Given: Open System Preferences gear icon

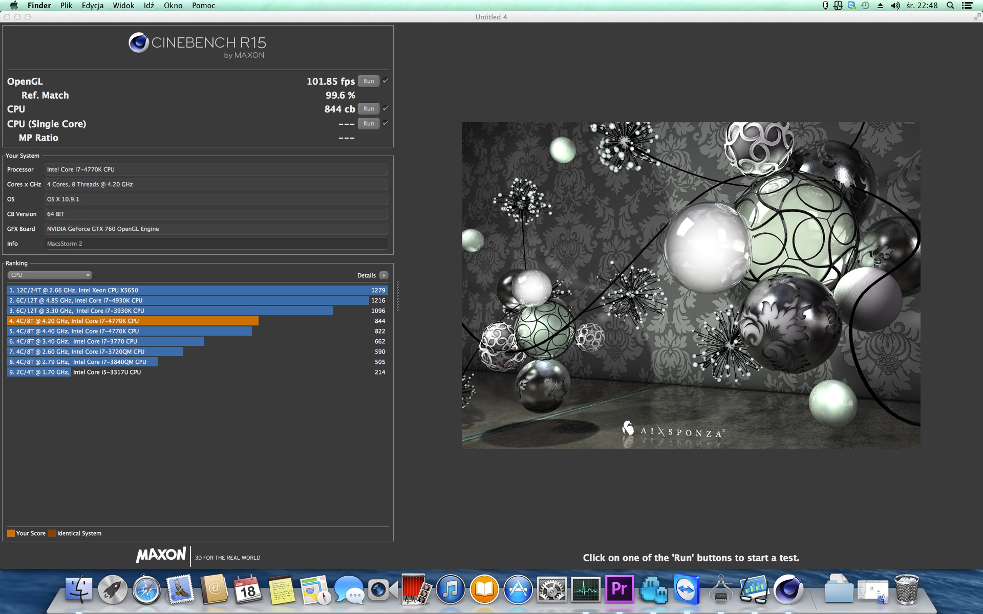Looking at the screenshot, I should (552, 589).
